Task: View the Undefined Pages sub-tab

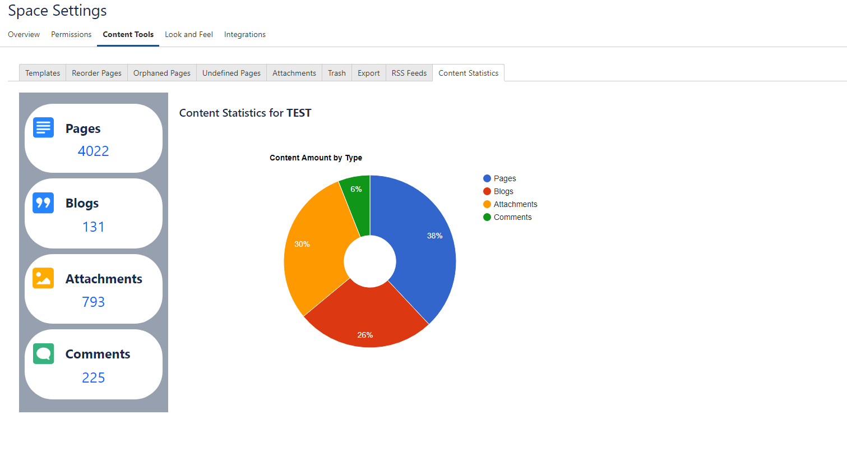Action: point(232,73)
